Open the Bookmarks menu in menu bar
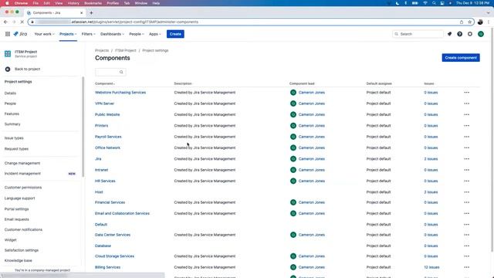This screenshot has width=494, height=278. (93, 3)
